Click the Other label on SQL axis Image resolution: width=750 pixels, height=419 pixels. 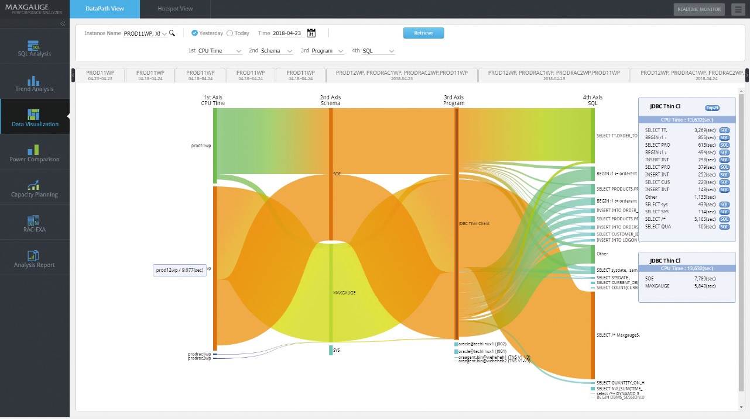pos(602,254)
